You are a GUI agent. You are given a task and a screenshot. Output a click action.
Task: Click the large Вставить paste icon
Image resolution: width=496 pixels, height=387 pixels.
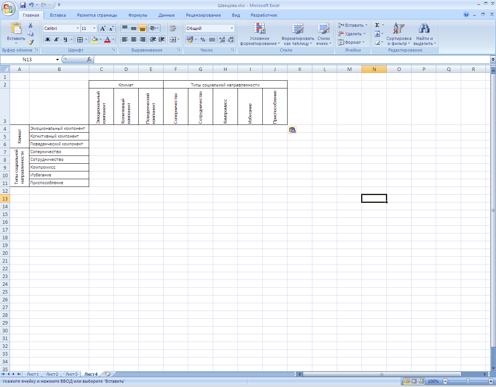16,28
